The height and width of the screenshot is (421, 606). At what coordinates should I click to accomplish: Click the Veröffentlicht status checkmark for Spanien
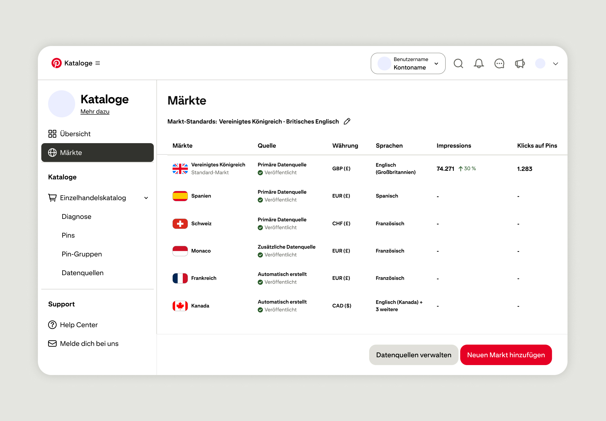tap(260, 200)
